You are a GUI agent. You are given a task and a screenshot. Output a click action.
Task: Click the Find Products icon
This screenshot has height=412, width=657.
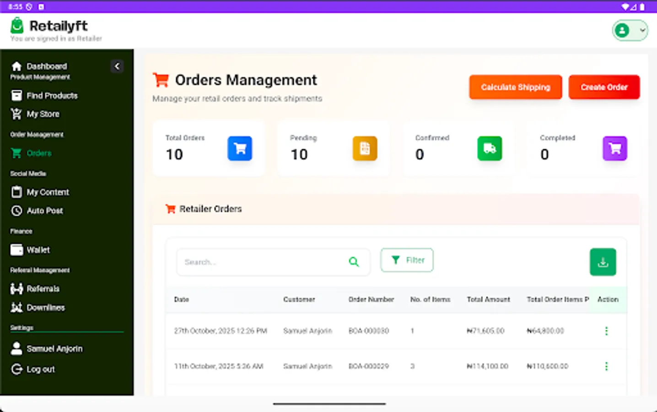click(16, 95)
